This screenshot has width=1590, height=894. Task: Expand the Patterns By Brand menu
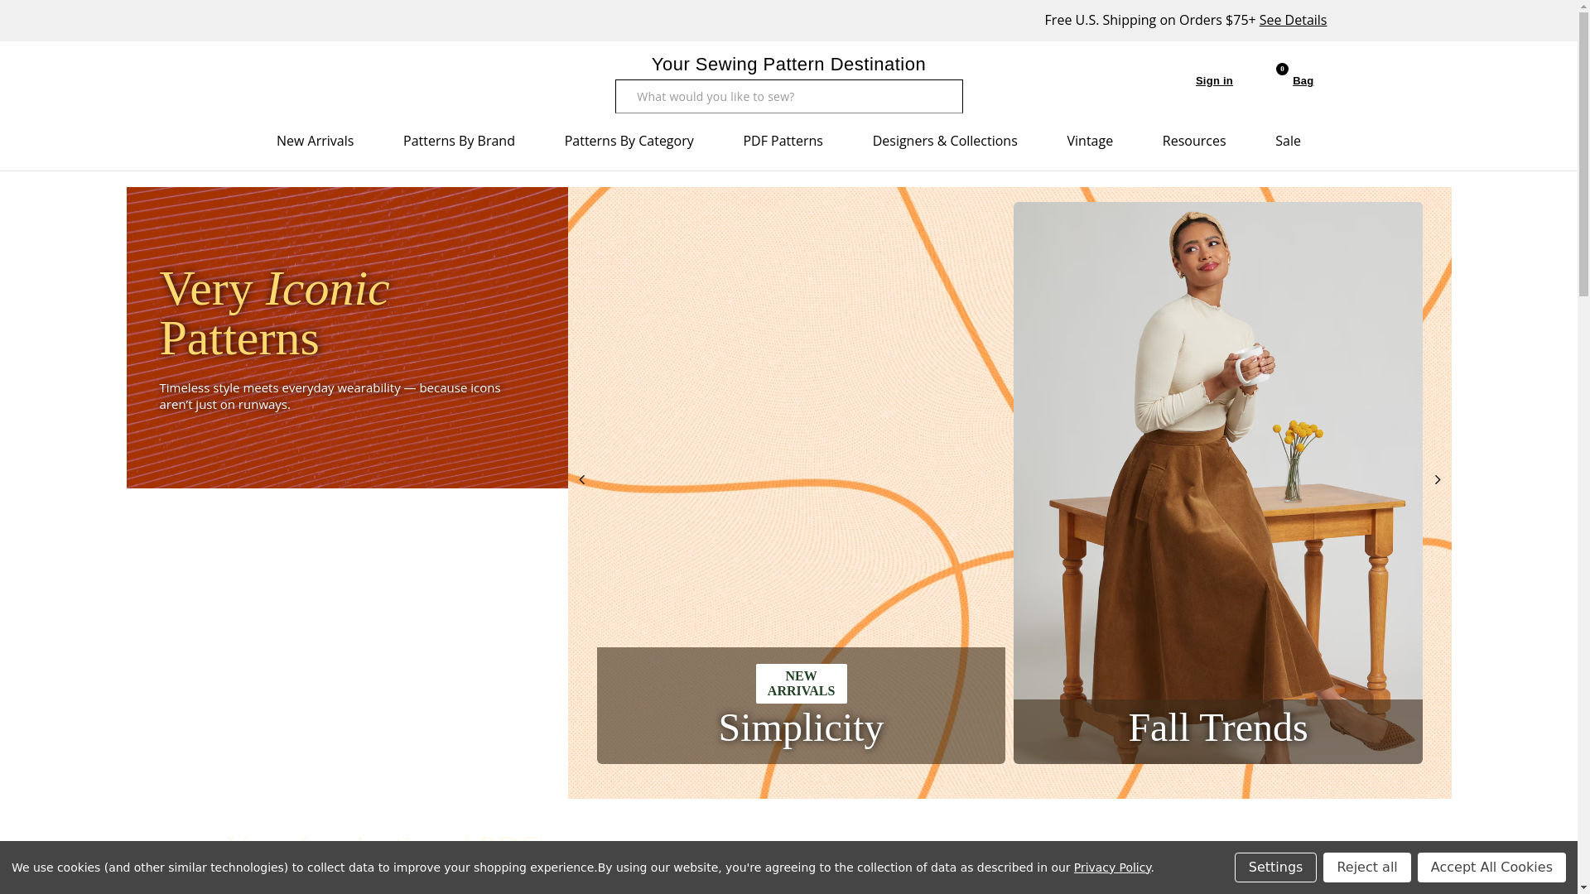tap(459, 141)
